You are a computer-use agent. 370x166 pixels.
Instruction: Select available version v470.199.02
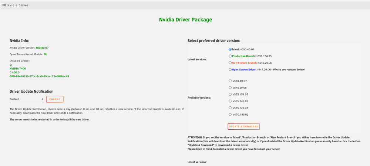(230, 114)
